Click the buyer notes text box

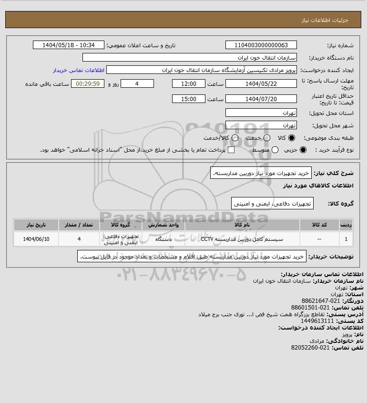(x=192, y=256)
